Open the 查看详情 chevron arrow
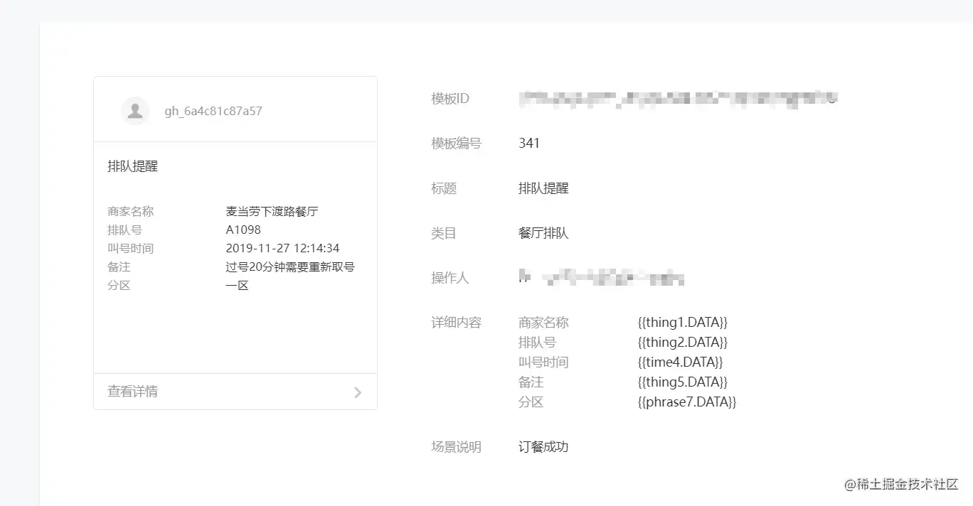The width and height of the screenshot is (973, 506). (x=358, y=392)
